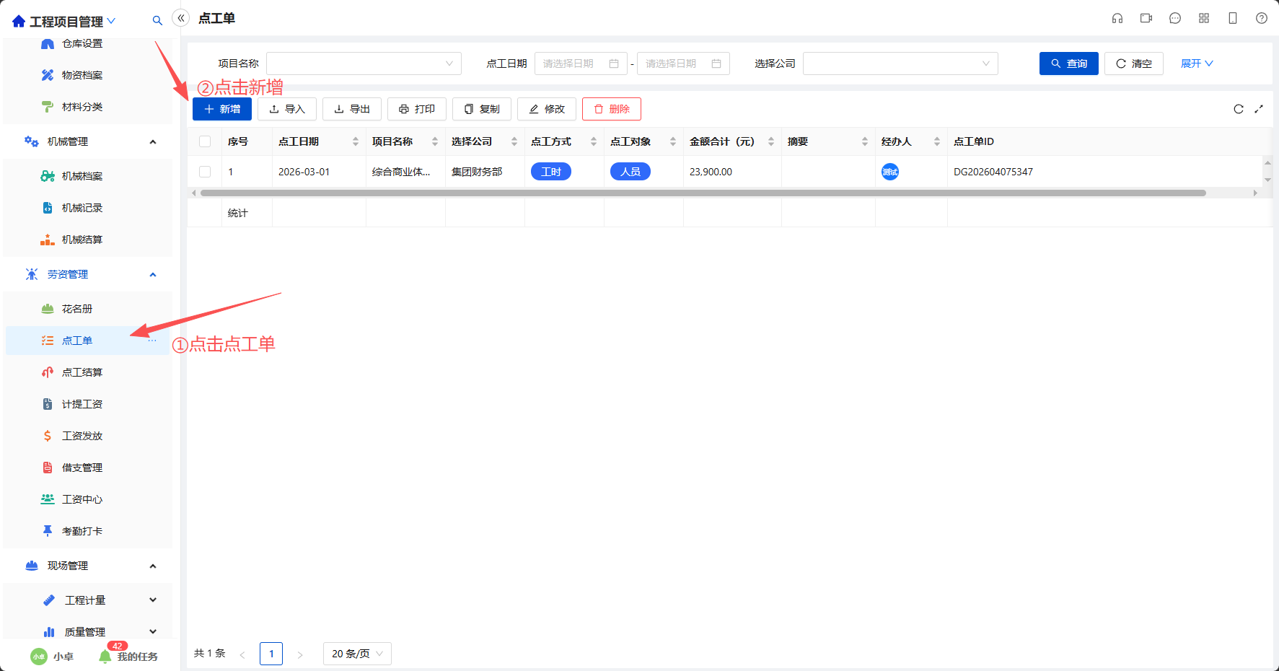Click the start date input field
The image size is (1279, 671).
pyautogui.click(x=581, y=63)
